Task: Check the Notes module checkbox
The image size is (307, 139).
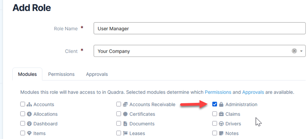Action: point(215,133)
